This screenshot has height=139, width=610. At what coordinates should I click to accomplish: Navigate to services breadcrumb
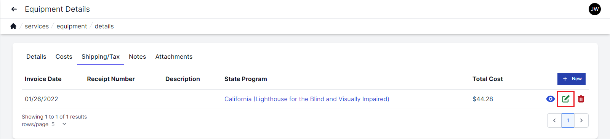click(37, 26)
